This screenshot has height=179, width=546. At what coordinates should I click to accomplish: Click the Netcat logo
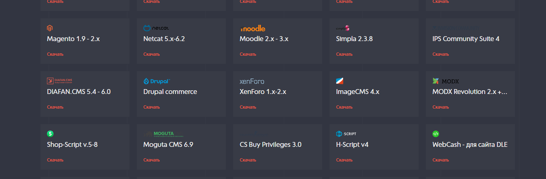click(156, 28)
